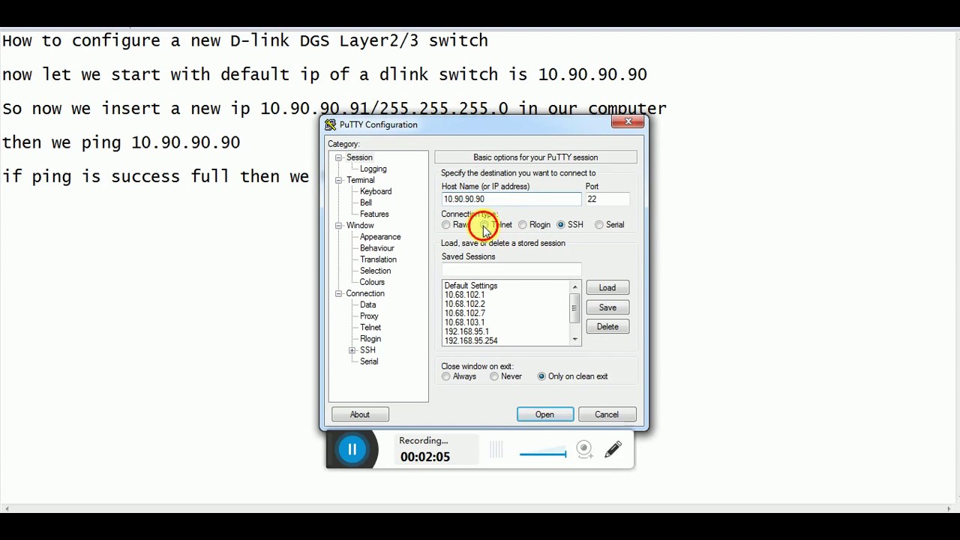Collapse the Session tree node
This screenshot has height=540, width=960.
coord(339,157)
